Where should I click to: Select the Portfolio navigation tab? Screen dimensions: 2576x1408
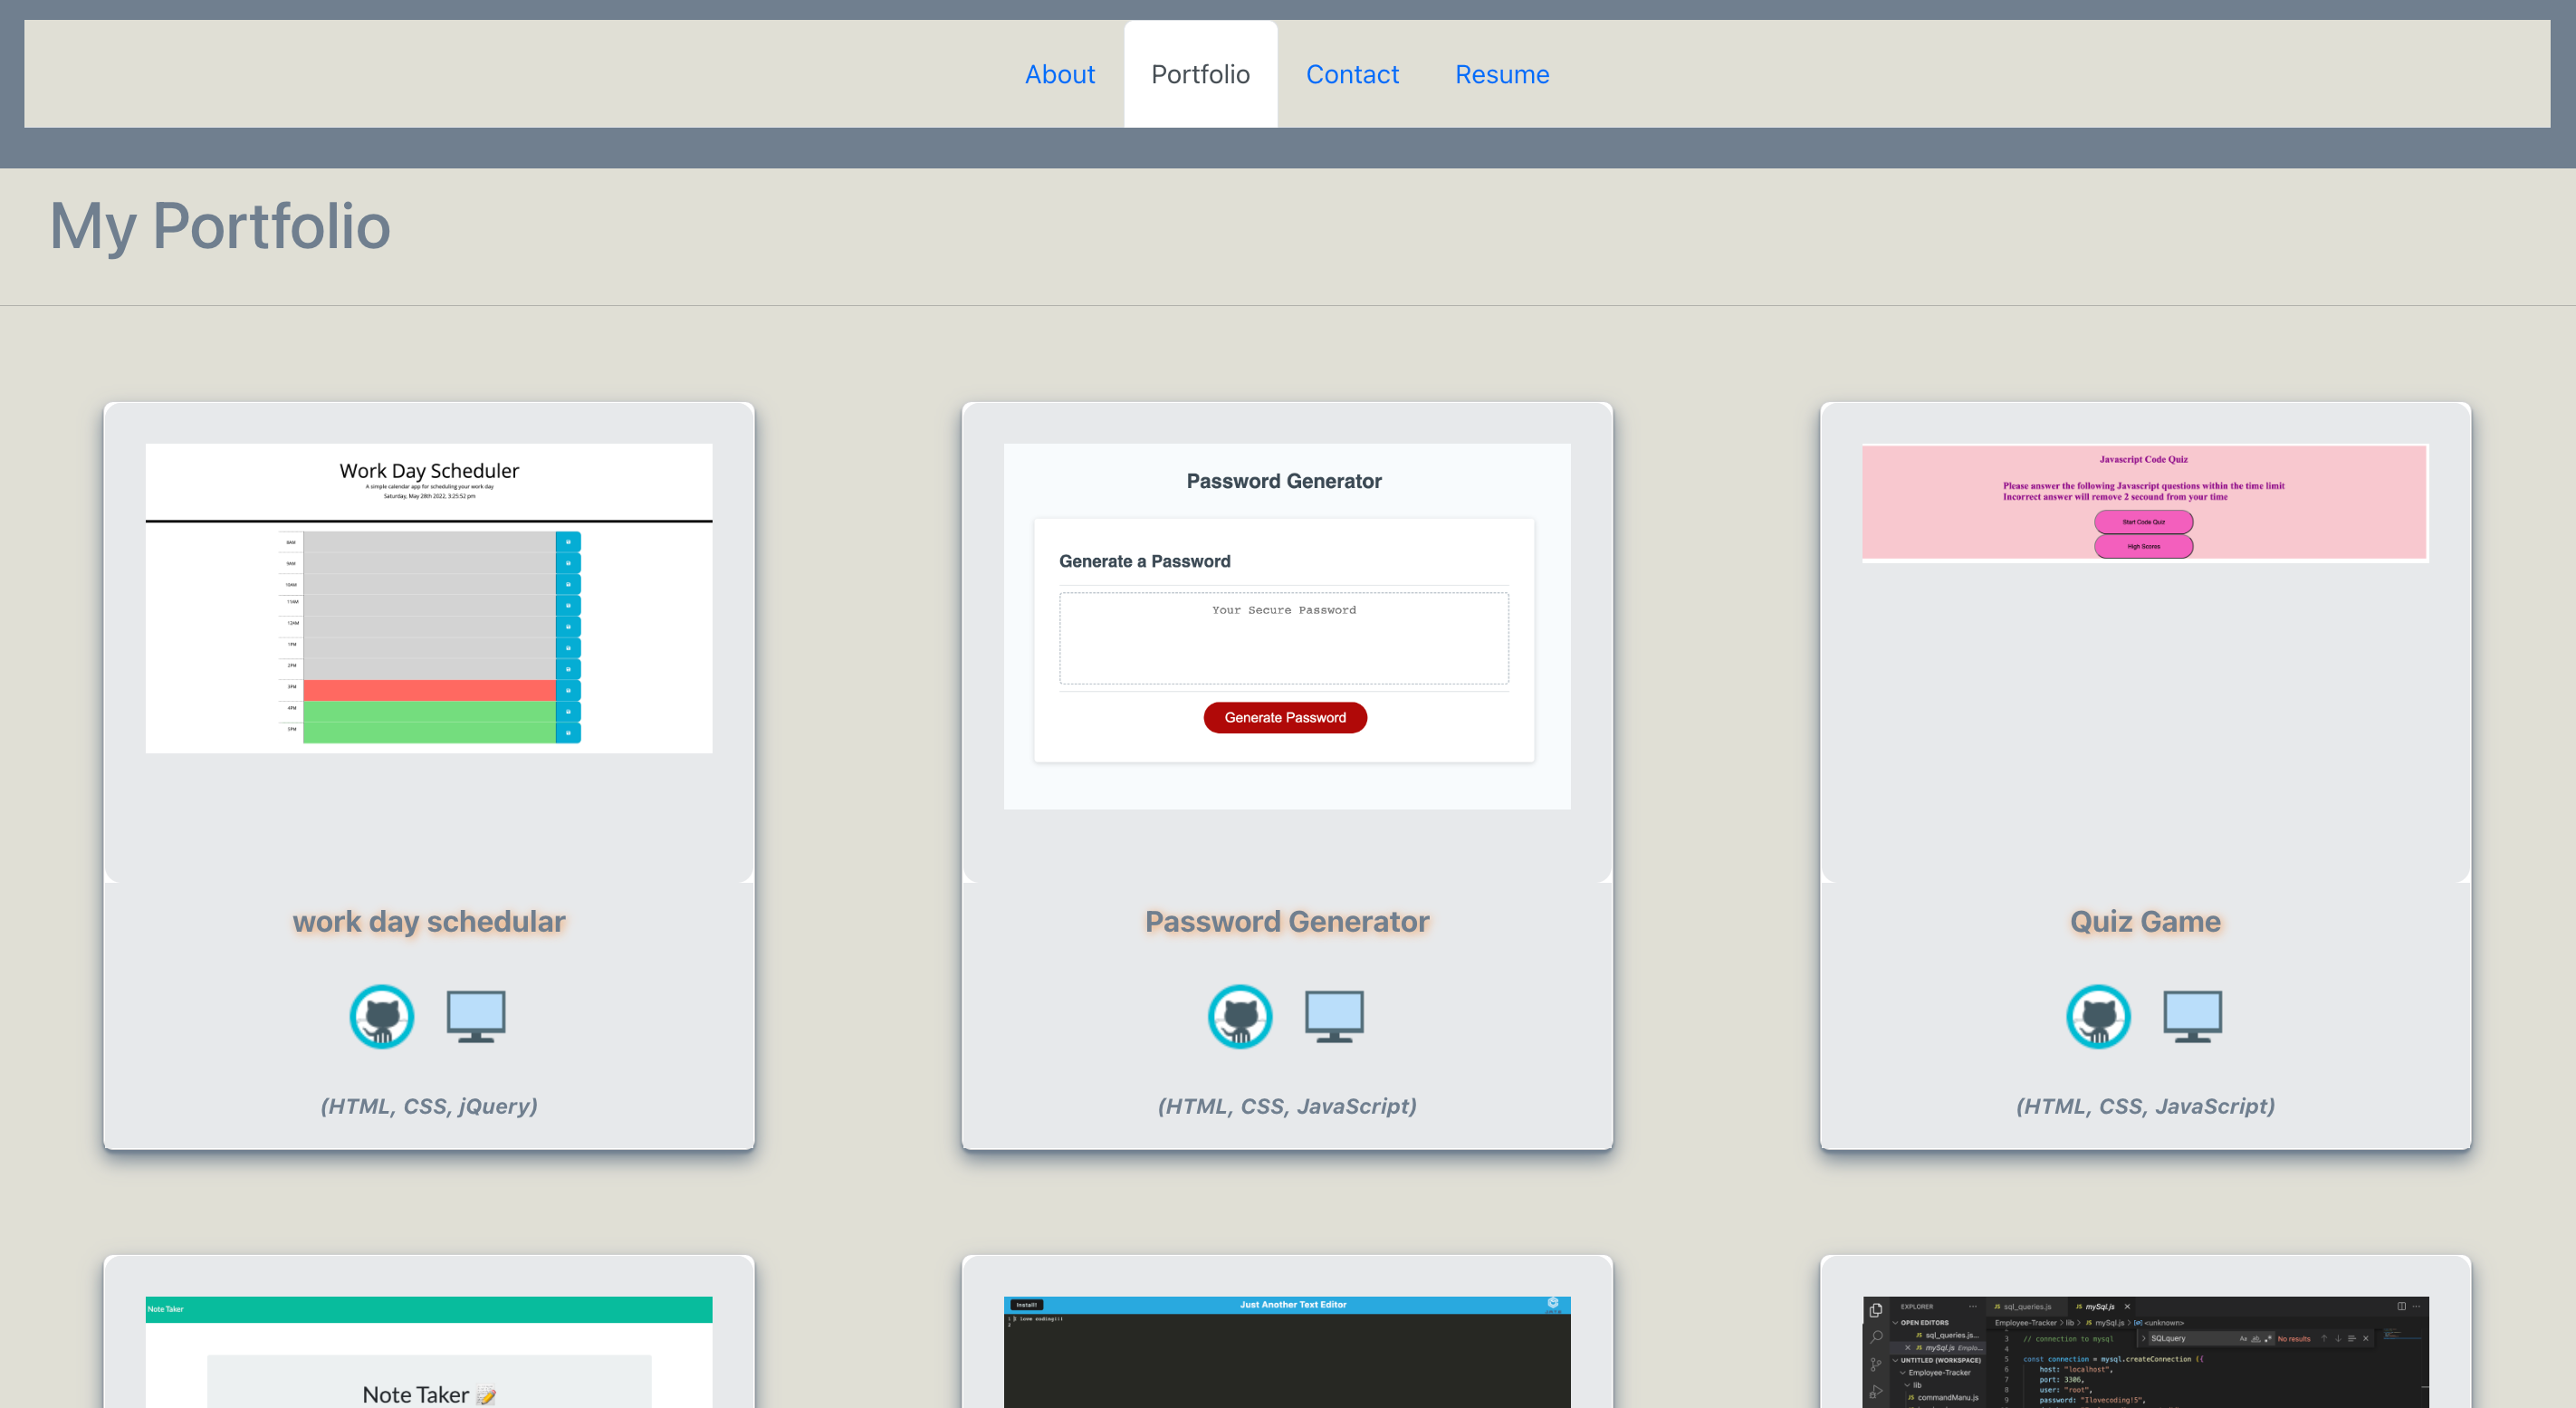pos(1200,73)
